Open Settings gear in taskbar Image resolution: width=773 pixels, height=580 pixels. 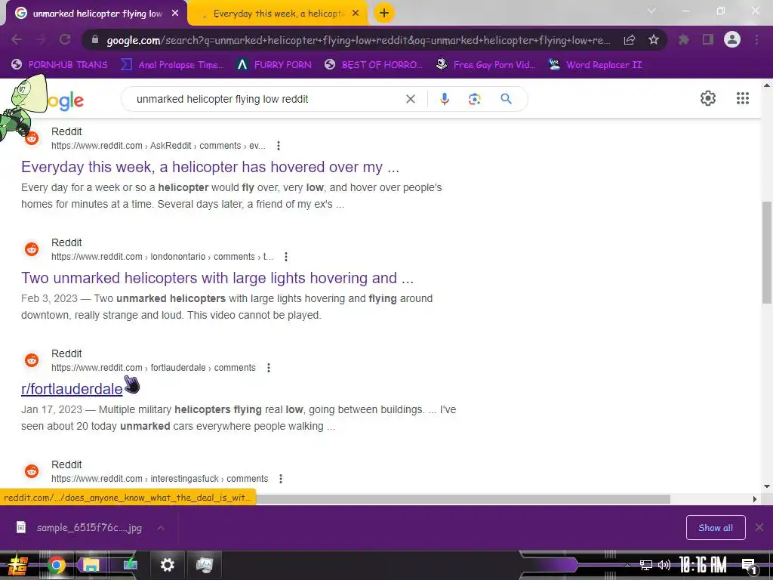(x=167, y=565)
